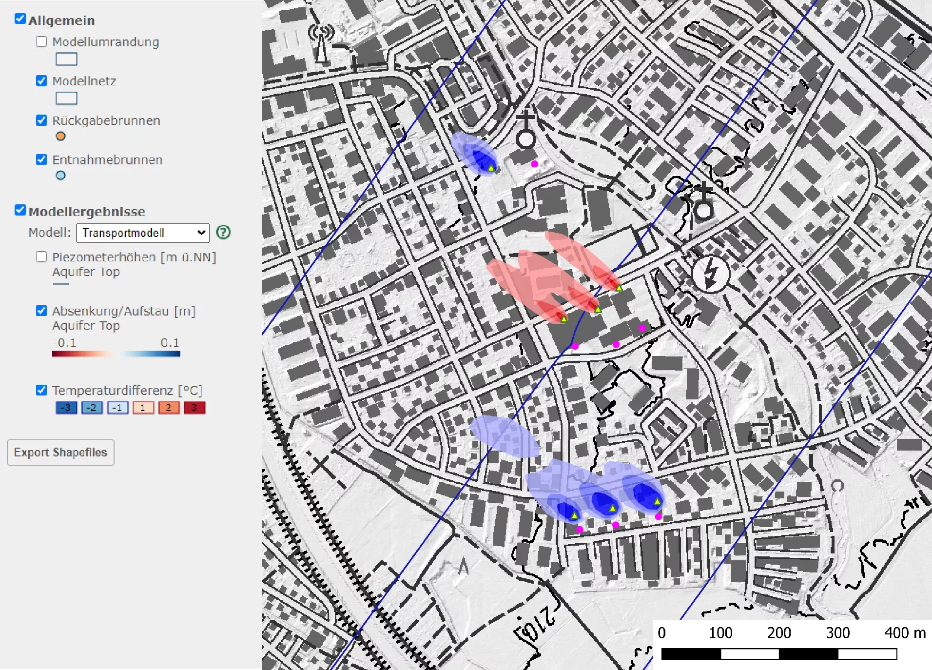This screenshot has width=932, height=670.
Task: Enable Piezometerhöhen Aquifer Top layer
Action: [41, 257]
